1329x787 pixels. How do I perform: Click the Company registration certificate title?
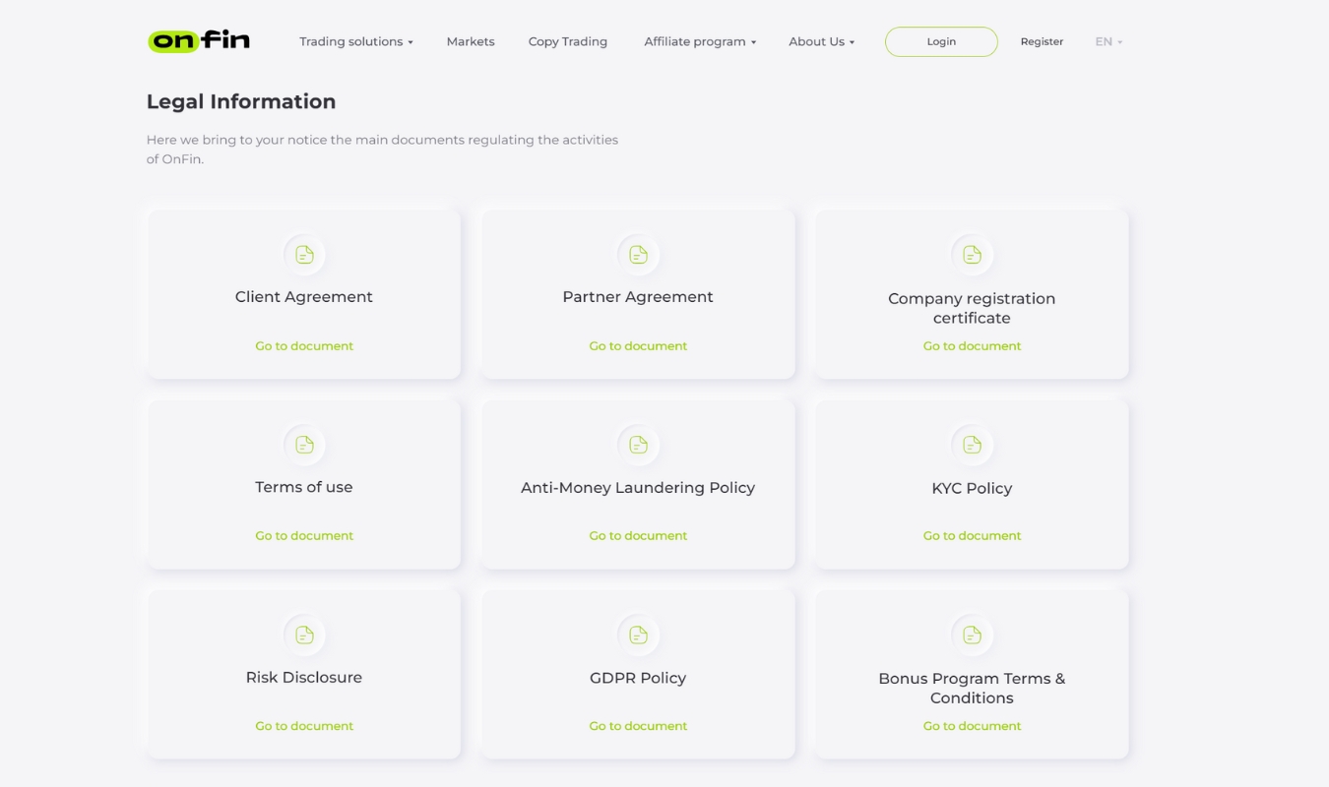972,308
